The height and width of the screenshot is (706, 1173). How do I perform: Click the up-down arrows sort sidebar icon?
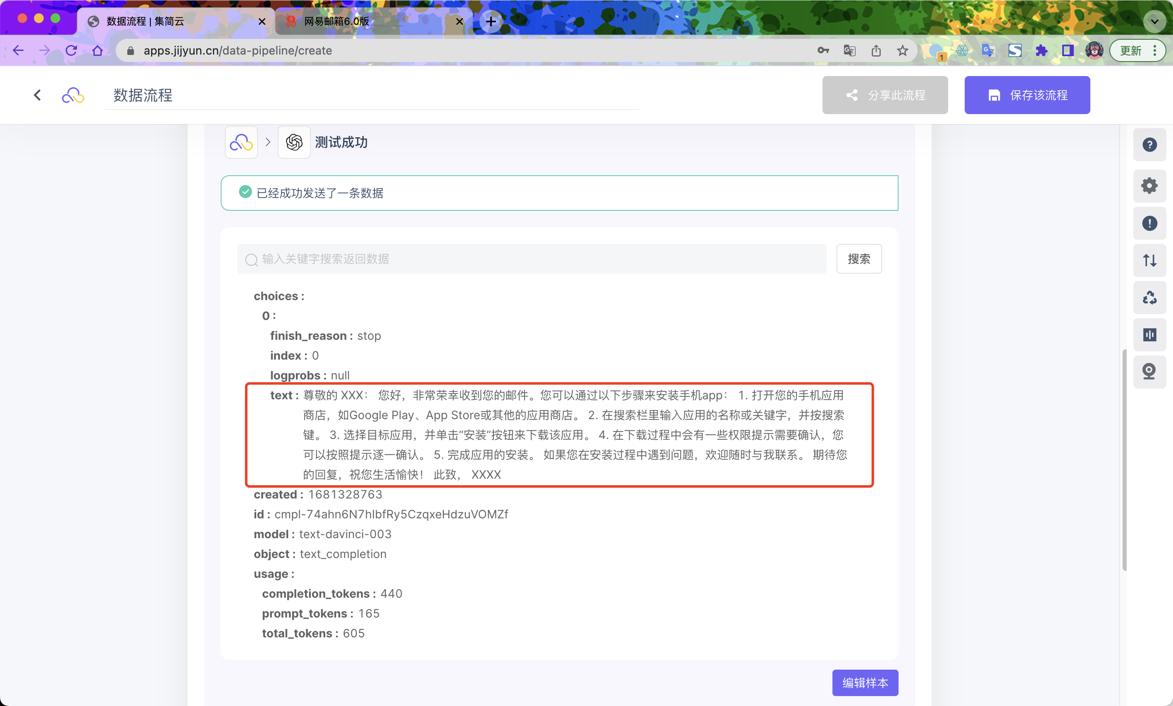1149,260
